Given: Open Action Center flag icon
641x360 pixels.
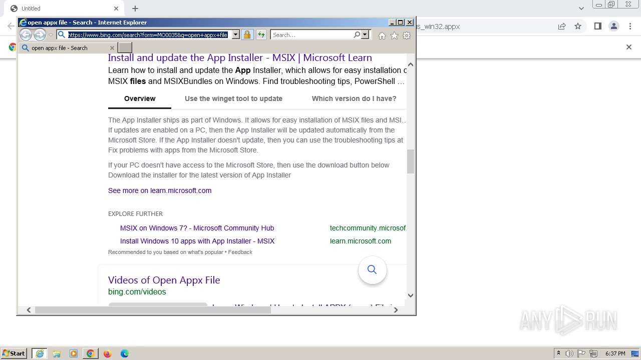Looking at the screenshot, I should tap(581, 353).
